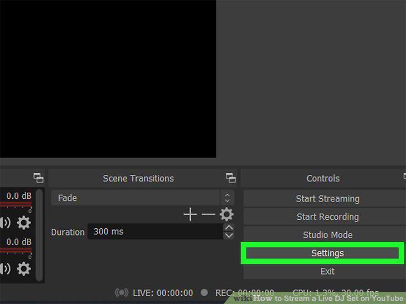Click the lower 0.0 dB level label
406x304 pixels.
point(18,242)
